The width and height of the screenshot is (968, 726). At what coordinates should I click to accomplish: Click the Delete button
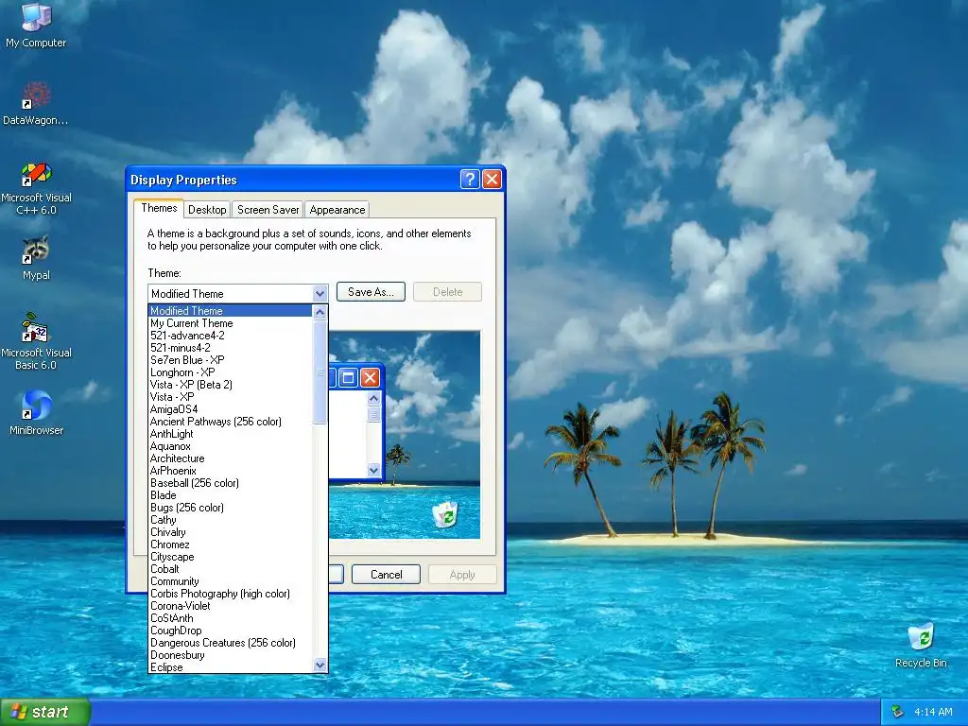447,292
